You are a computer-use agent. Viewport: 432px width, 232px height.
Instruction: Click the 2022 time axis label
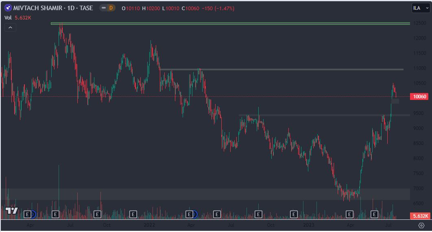coord(149,225)
